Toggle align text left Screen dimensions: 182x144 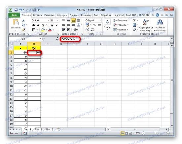click(x=64, y=25)
